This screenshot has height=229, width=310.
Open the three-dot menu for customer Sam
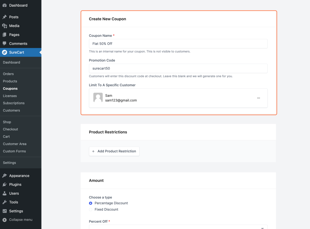point(258,98)
